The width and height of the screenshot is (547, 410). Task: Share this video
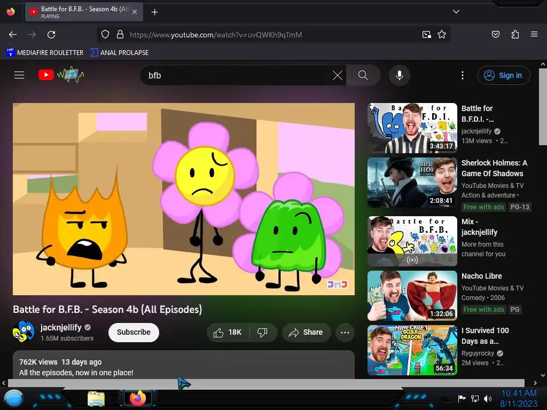coord(306,332)
